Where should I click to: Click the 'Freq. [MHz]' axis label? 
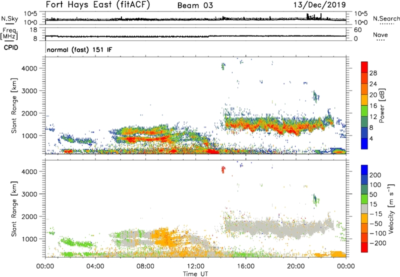pyautogui.click(x=9, y=34)
